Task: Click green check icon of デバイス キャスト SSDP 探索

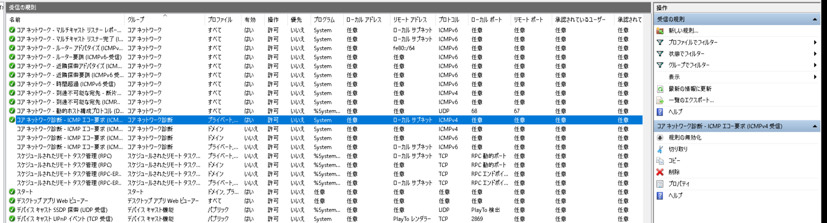Action: 12,210
